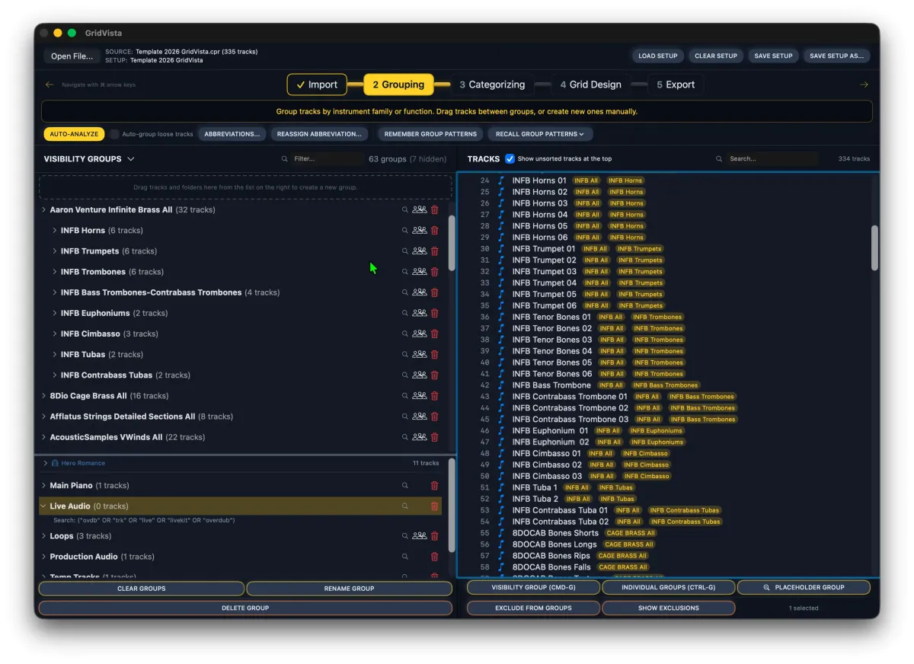Collapse the Live Audio group
This screenshot has height=664, width=914.
point(43,506)
